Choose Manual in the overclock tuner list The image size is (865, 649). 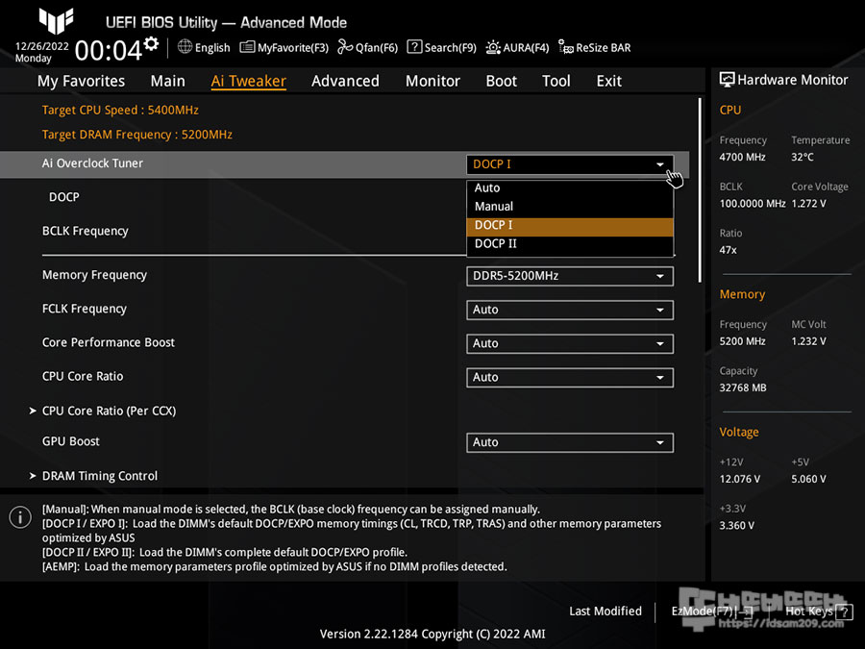click(x=570, y=207)
